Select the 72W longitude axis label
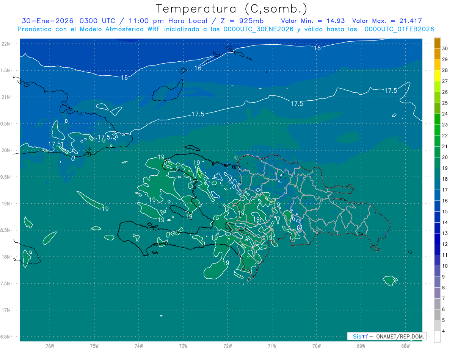Viewport: 455px width, 351px height. tap(227, 346)
